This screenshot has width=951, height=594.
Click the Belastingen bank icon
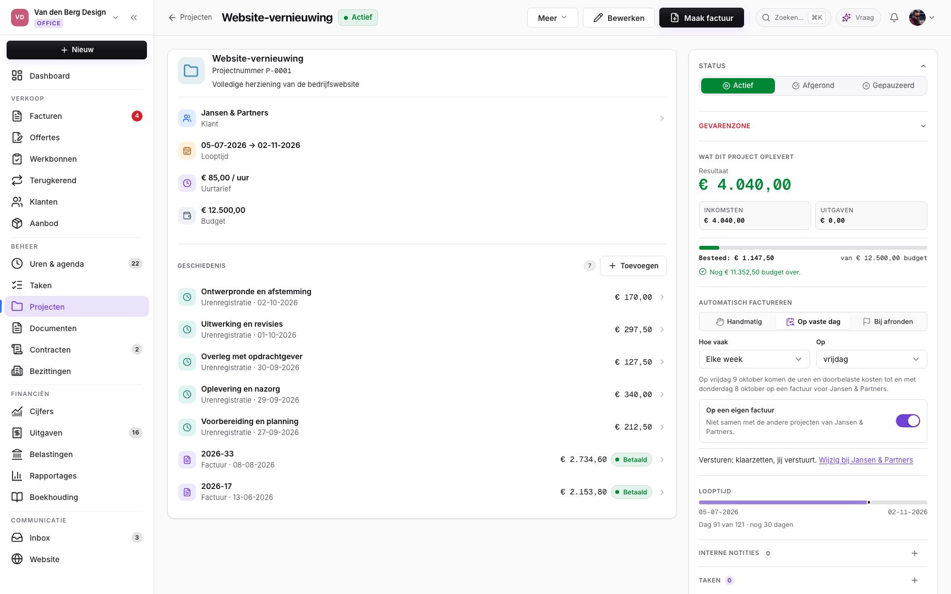17,454
